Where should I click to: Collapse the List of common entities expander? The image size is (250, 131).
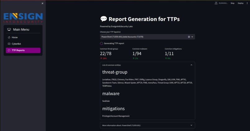coord(191,65)
